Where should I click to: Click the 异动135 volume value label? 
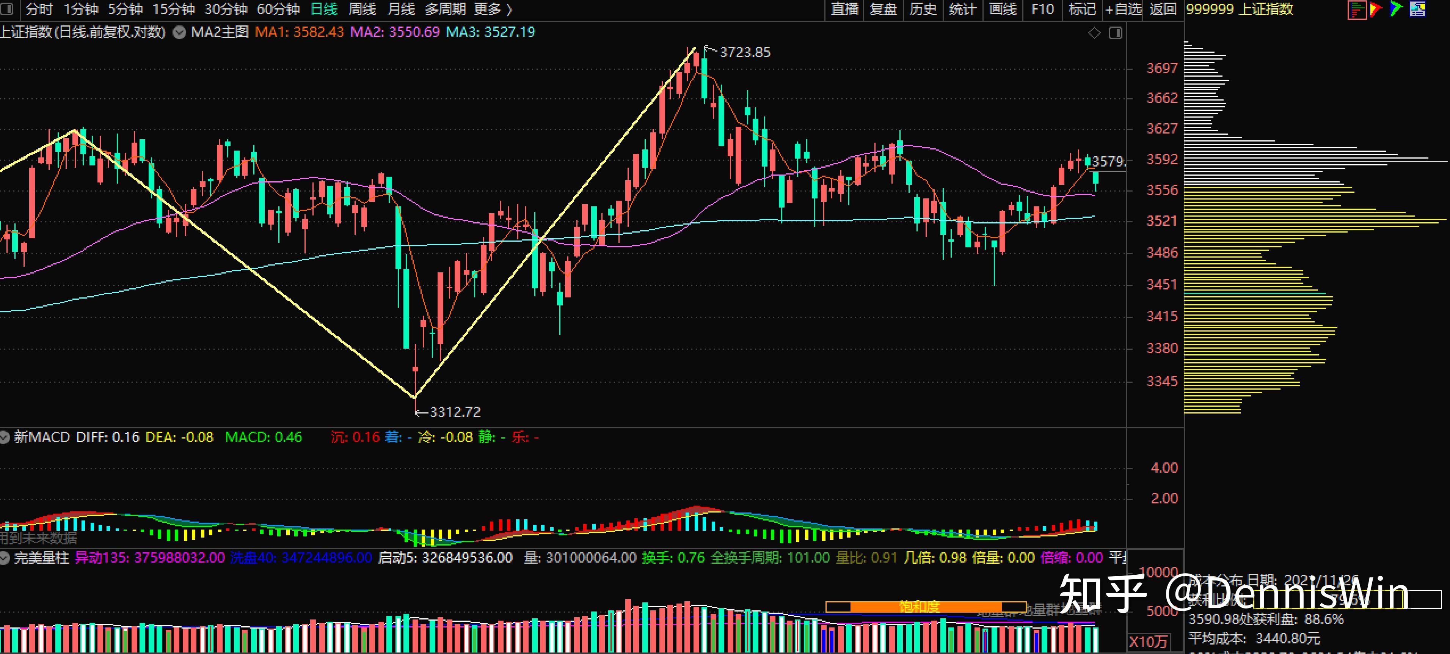pos(150,558)
